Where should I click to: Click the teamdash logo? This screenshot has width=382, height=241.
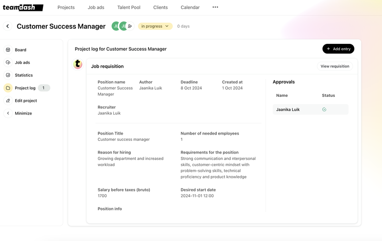coord(23,8)
